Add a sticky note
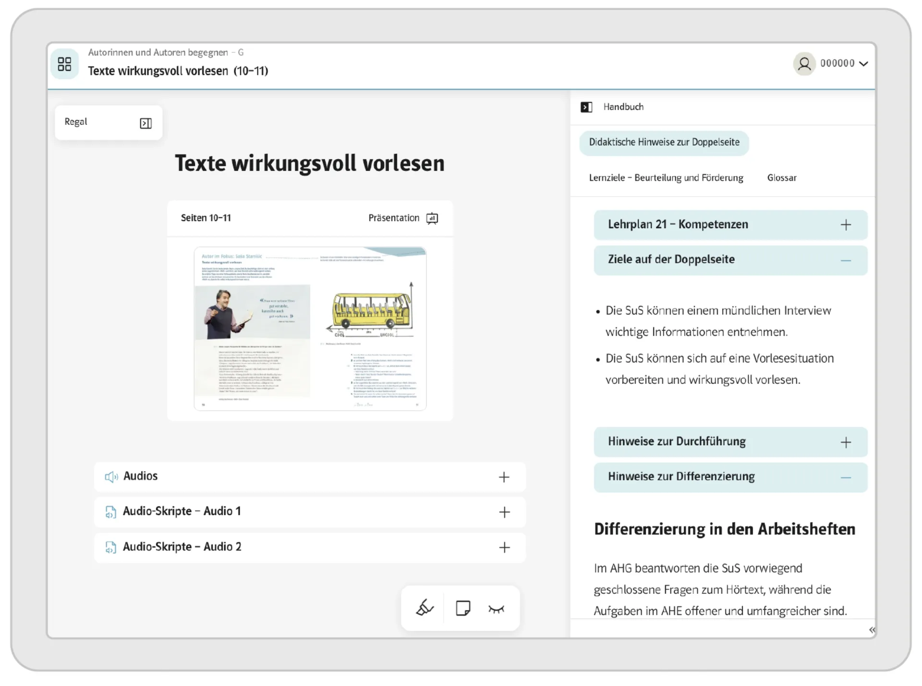The height and width of the screenshot is (686, 922). click(x=463, y=608)
